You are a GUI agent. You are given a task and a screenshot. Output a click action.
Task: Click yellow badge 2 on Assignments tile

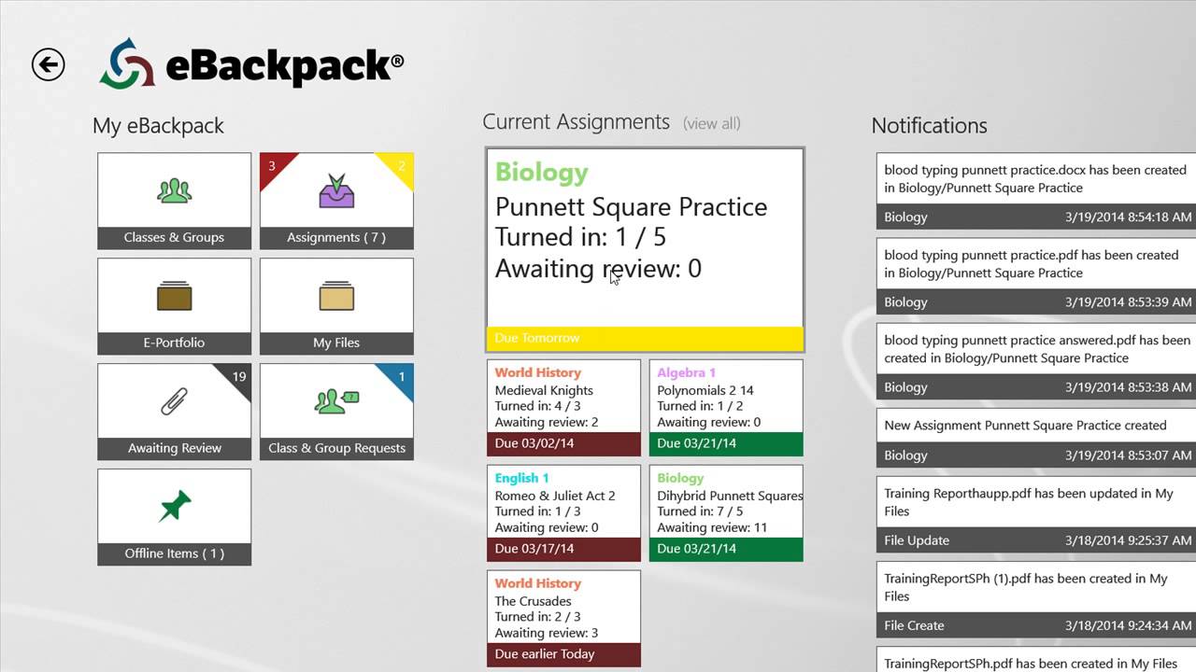tap(402, 166)
